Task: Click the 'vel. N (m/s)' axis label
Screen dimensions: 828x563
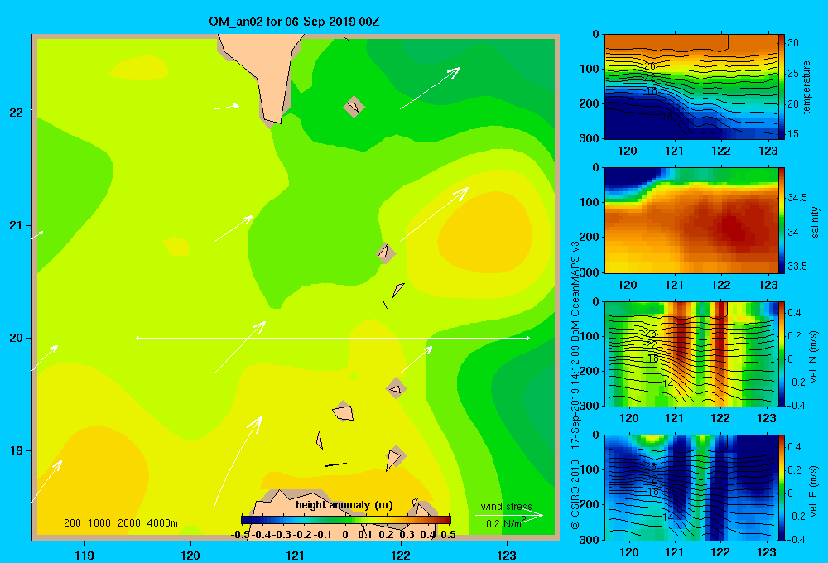Action: (x=813, y=357)
